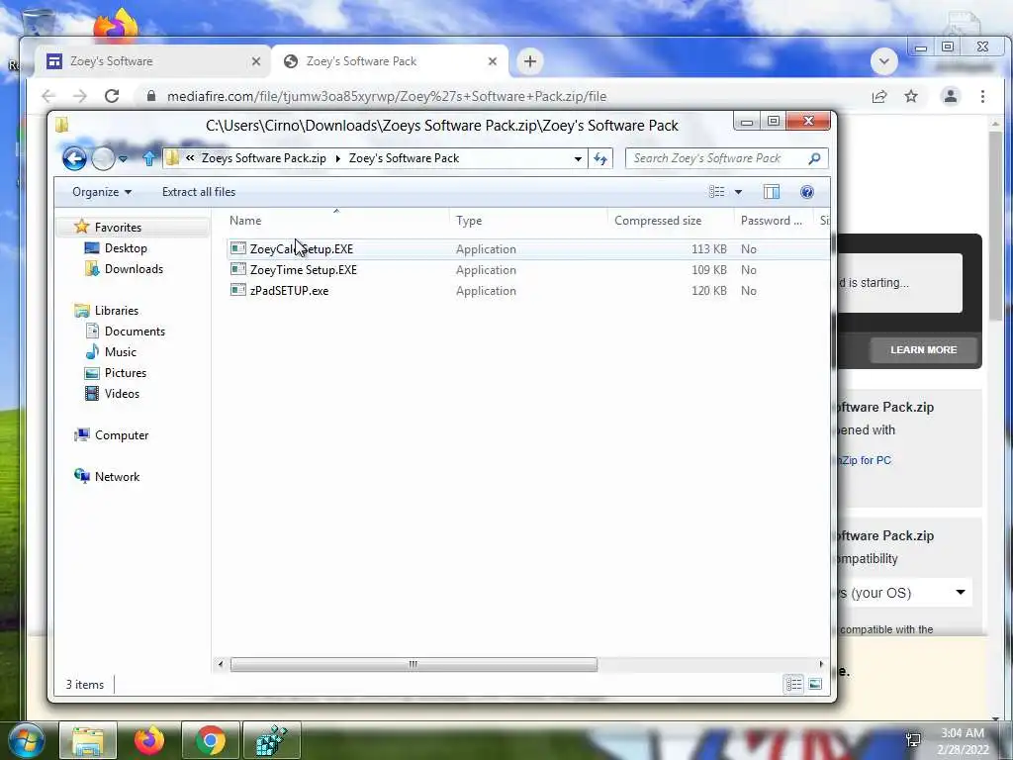Image resolution: width=1013 pixels, height=760 pixels.
Task: Click the Refresh address bar icon
Action: pos(600,159)
